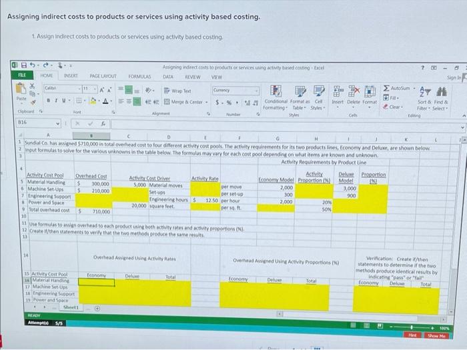Image resolution: width=467 pixels, height=350 pixels.
Task: Click the Insert Function fx icon
Action: [x=103, y=123]
